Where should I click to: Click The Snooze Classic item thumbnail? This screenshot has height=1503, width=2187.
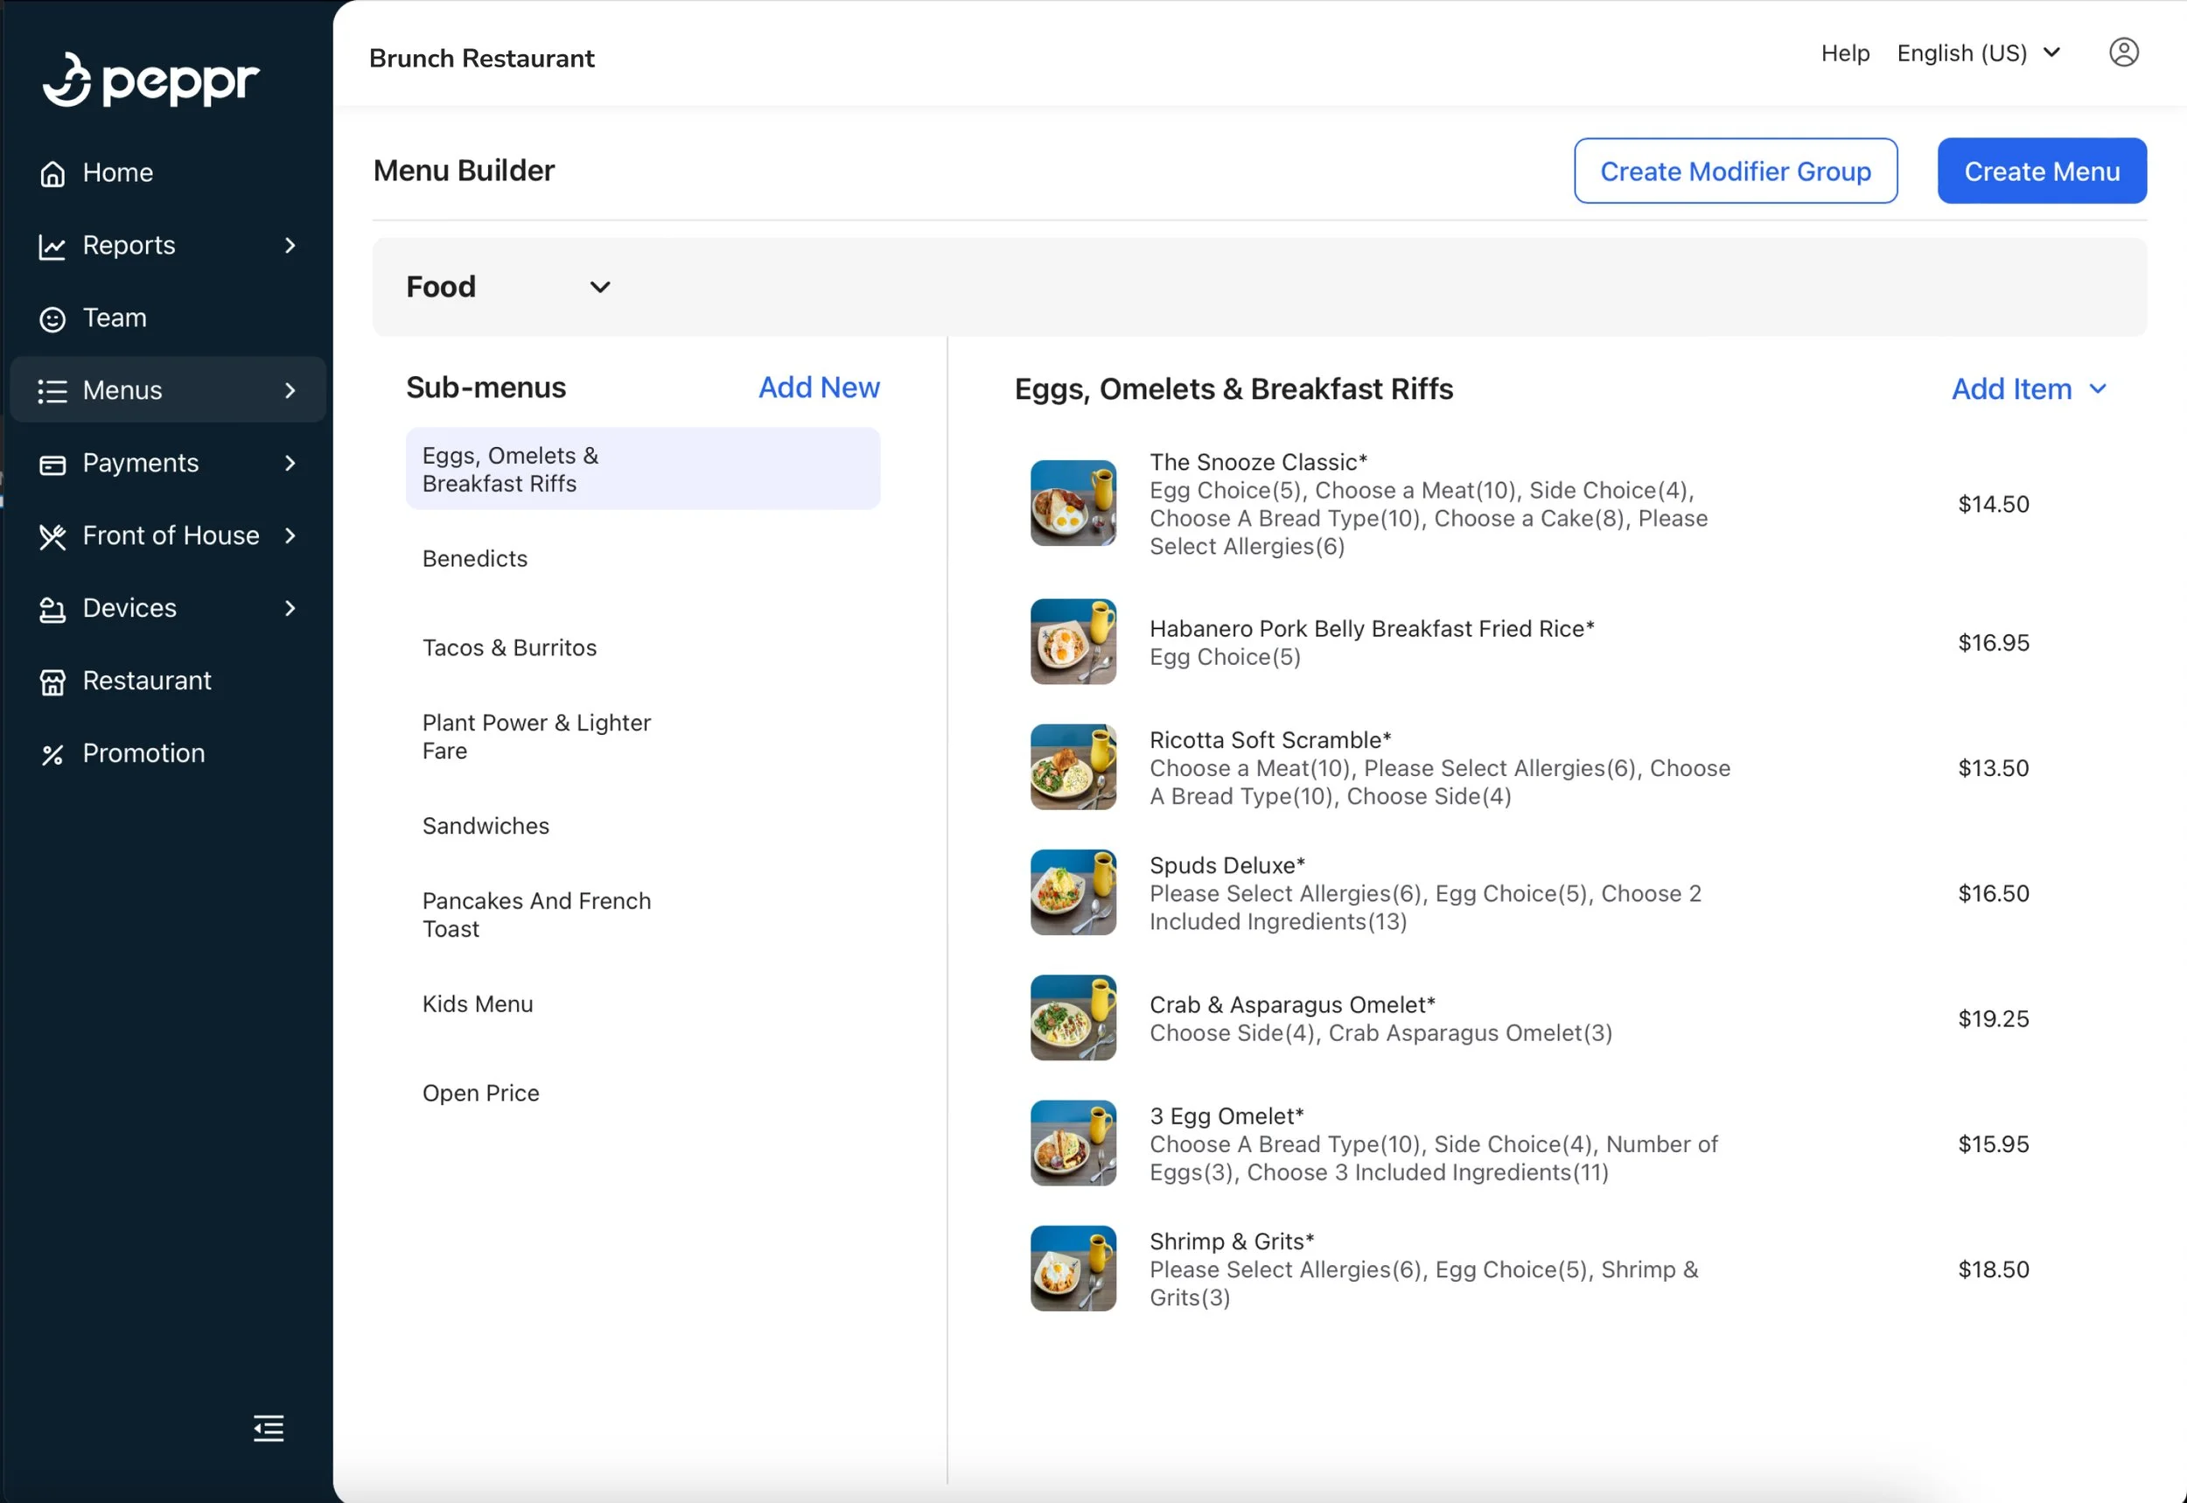pyautogui.click(x=1073, y=503)
